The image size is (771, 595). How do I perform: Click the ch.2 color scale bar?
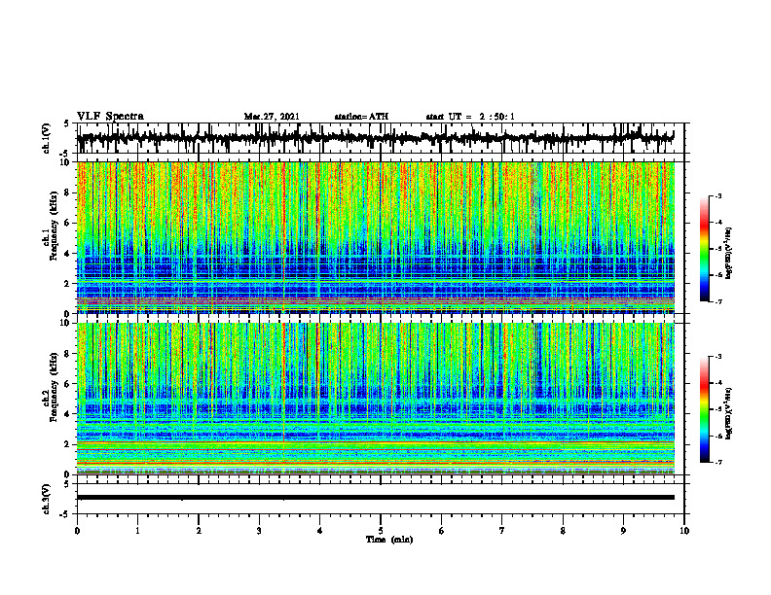coord(704,409)
